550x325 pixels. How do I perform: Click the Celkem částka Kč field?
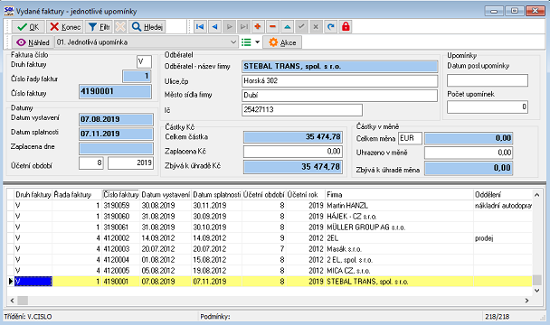pyautogui.click(x=293, y=137)
